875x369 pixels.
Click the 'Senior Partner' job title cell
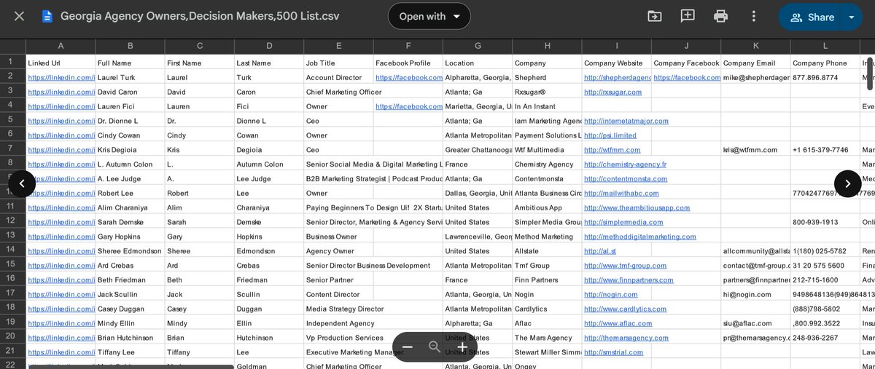click(x=338, y=280)
